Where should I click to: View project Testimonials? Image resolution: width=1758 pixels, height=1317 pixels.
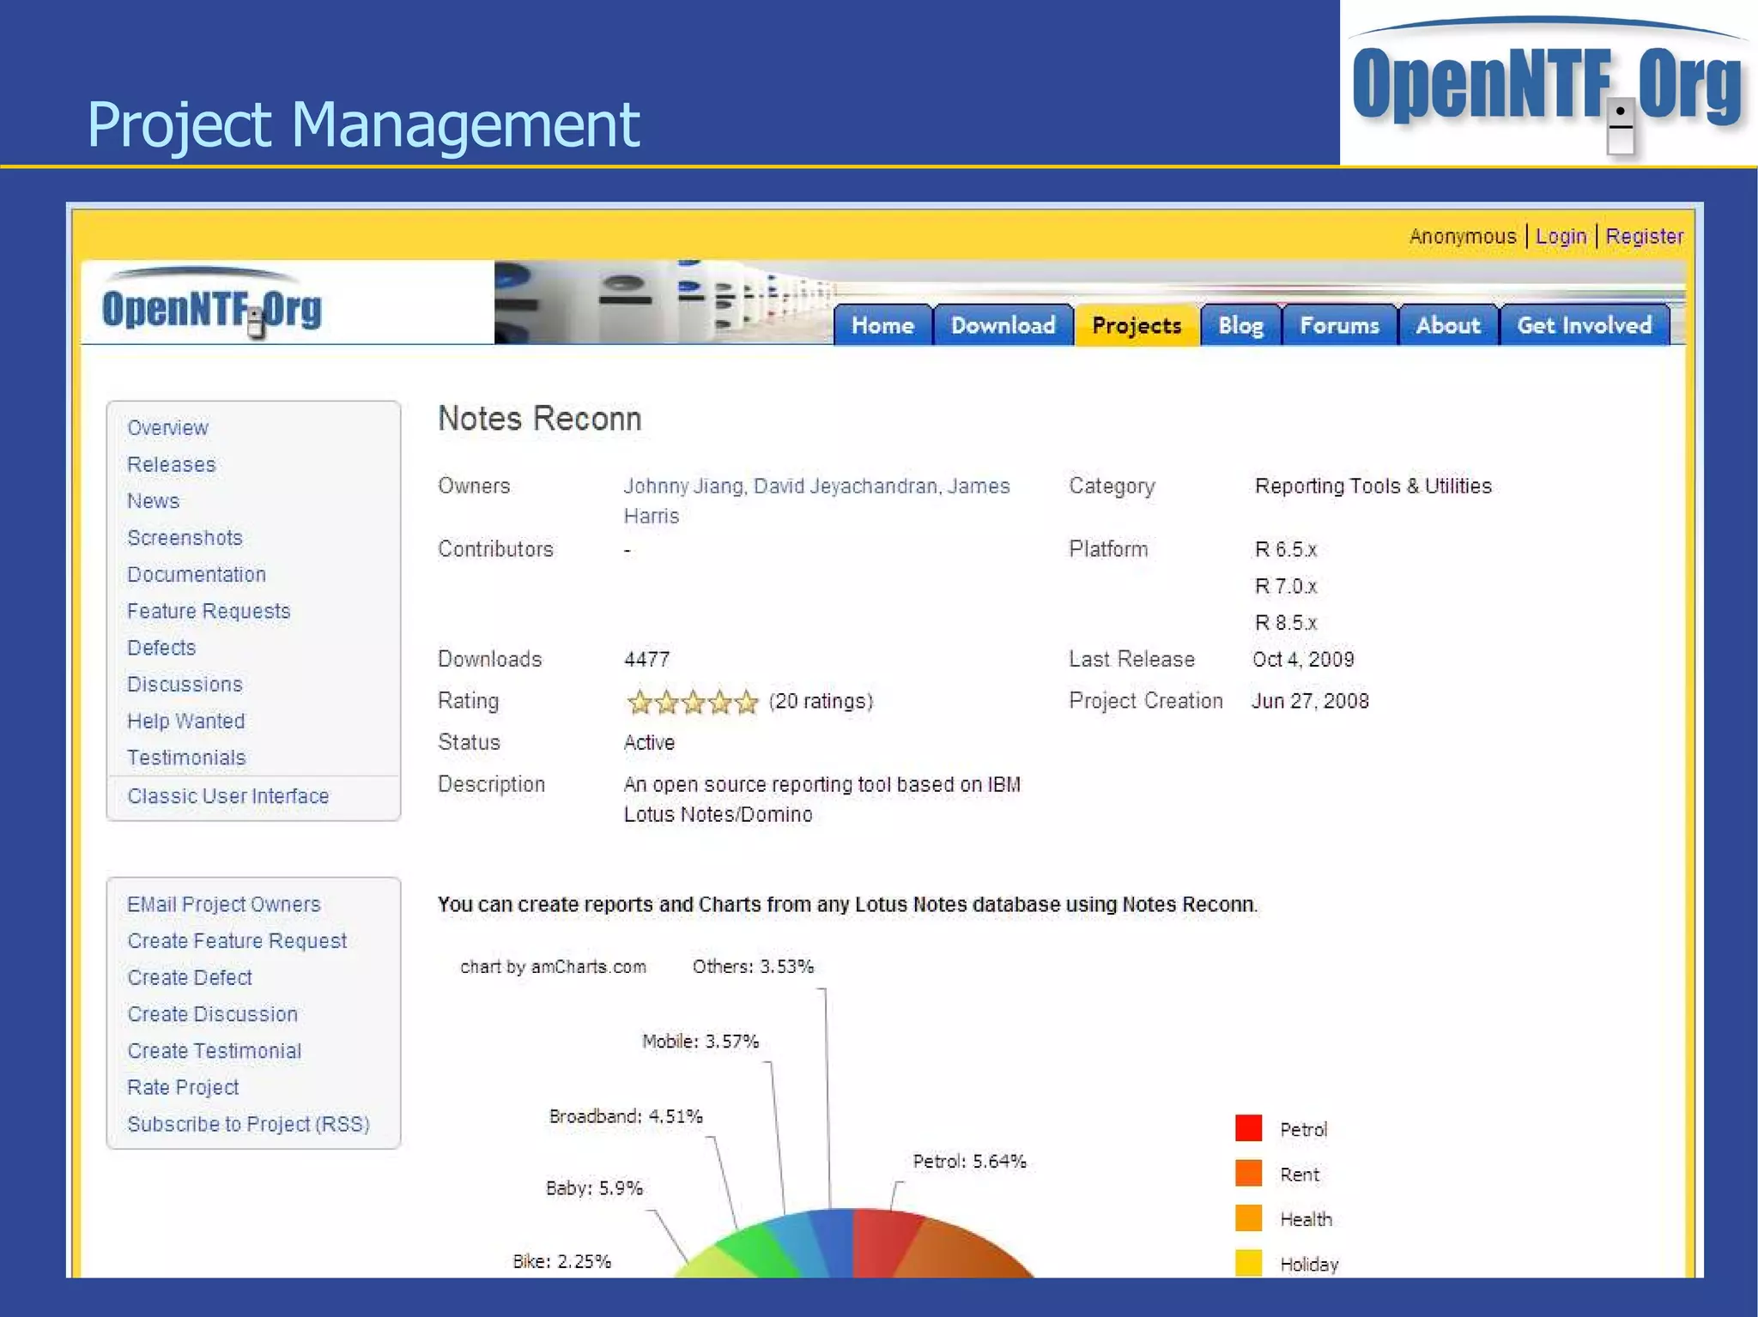click(x=186, y=758)
